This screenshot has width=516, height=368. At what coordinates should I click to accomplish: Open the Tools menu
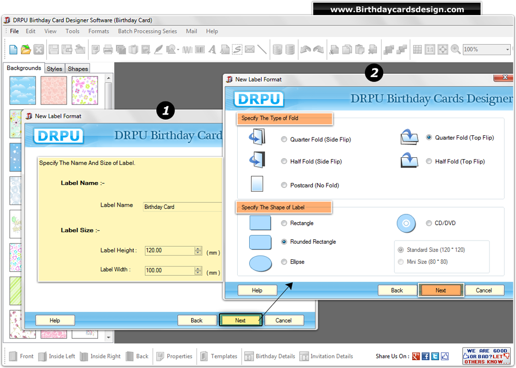72,31
